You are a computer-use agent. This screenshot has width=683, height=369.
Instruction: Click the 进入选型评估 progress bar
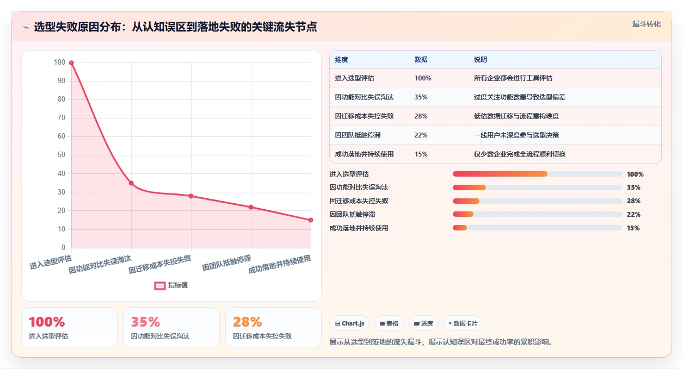coord(538,174)
